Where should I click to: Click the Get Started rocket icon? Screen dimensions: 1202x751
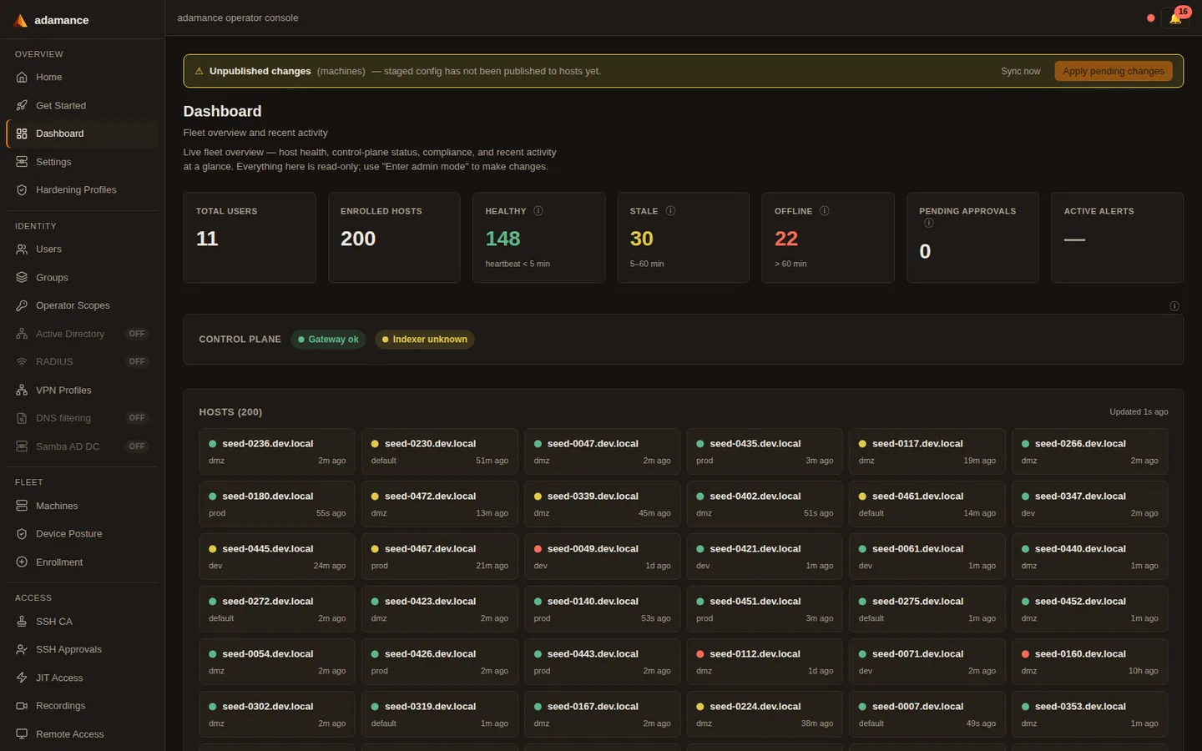pyautogui.click(x=22, y=105)
